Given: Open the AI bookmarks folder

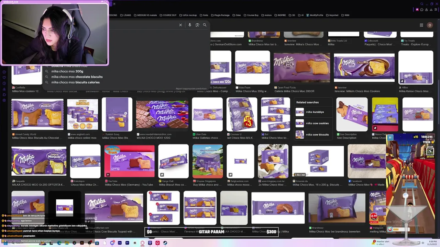Looking at the screenshot, I should [x=300, y=15].
